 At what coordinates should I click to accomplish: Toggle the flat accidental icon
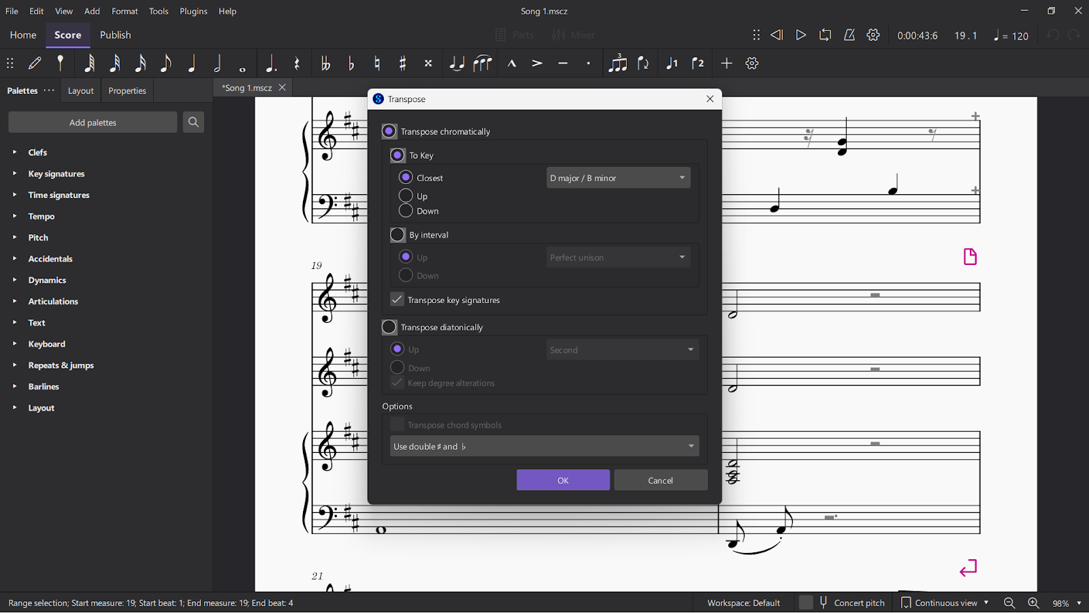point(351,63)
